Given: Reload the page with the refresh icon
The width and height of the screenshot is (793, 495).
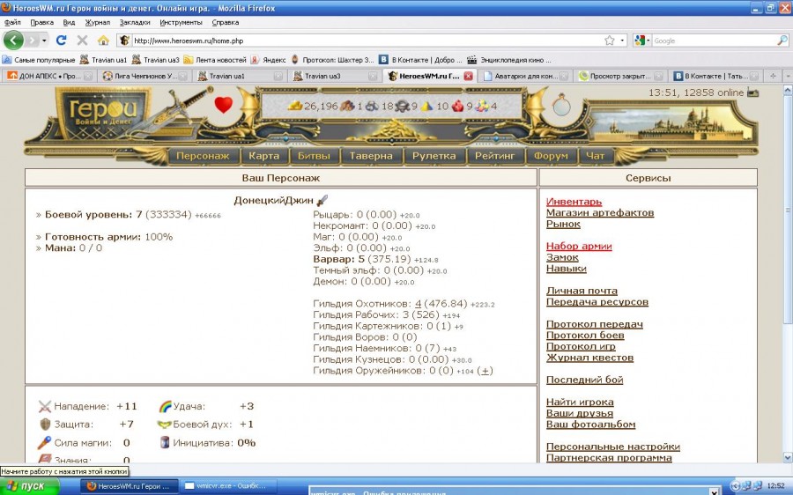Looking at the screenshot, I should click(x=61, y=41).
